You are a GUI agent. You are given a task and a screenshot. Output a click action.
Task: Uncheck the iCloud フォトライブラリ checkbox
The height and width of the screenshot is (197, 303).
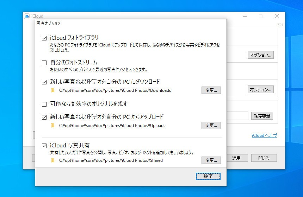44,38
